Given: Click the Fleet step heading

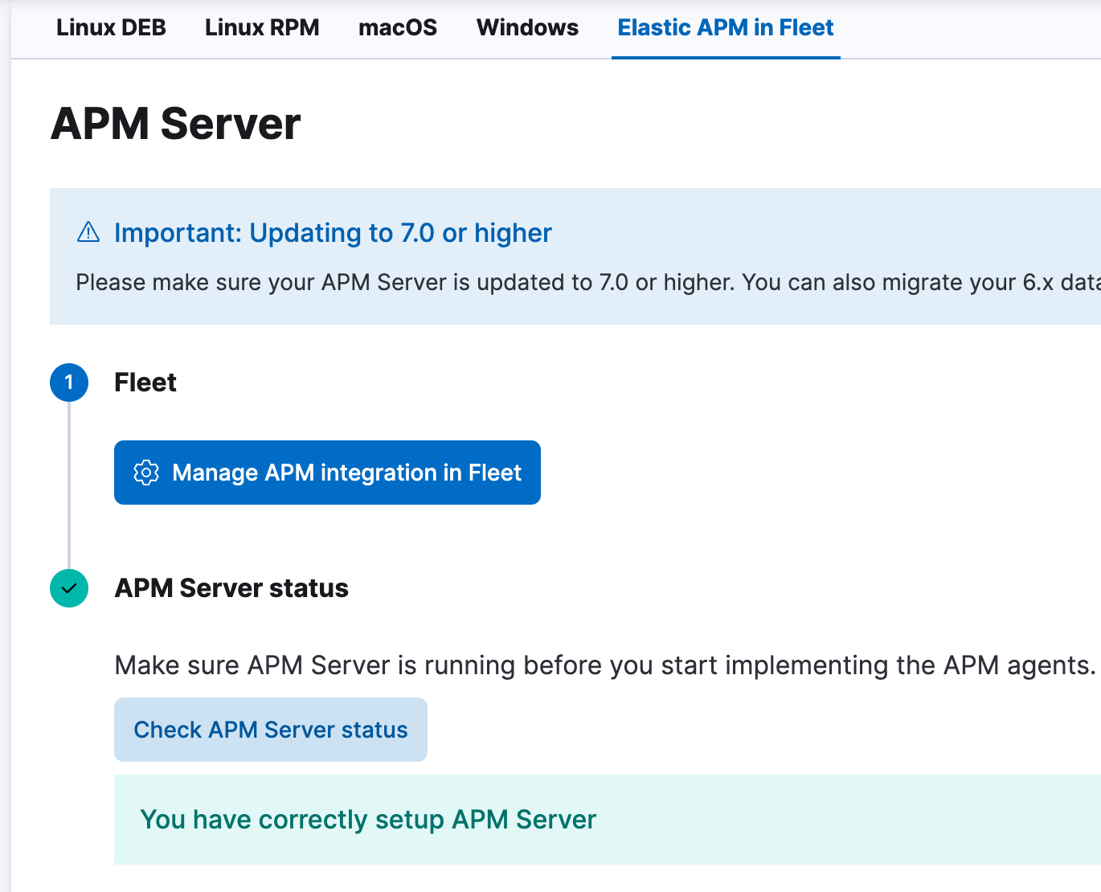Looking at the screenshot, I should [145, 383].
